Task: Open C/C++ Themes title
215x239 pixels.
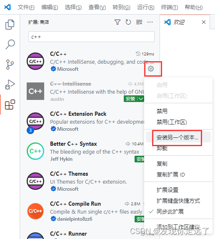Action: pos(69,174)
